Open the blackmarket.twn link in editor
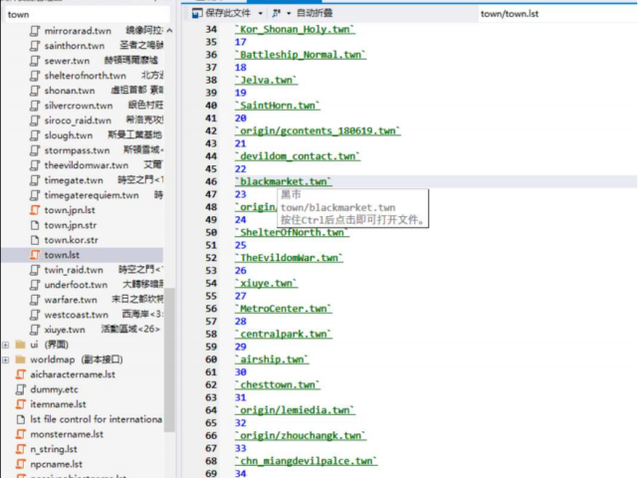This screenshot has height=478, width=638. [x=284, y=182]
